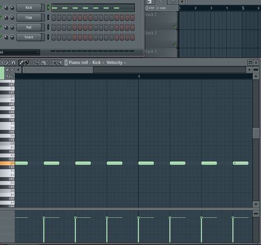Screen dimensions: 261x245
Task: Click the Snare channel button
Action: click(x=29, y=37)
